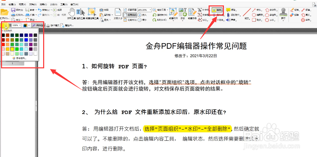
Task: Open the Tools menu
Action: (64, 4)
